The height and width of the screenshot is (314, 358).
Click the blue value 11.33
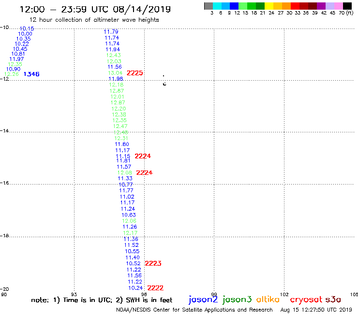click(125, 179)
